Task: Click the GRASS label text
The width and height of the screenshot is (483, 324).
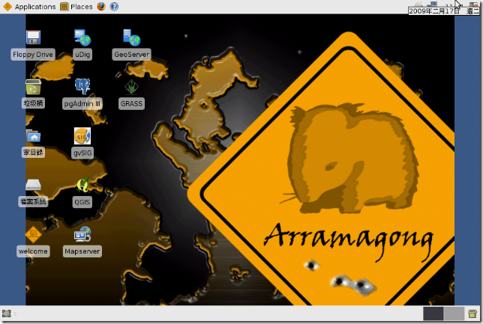Action: point(131,103)
